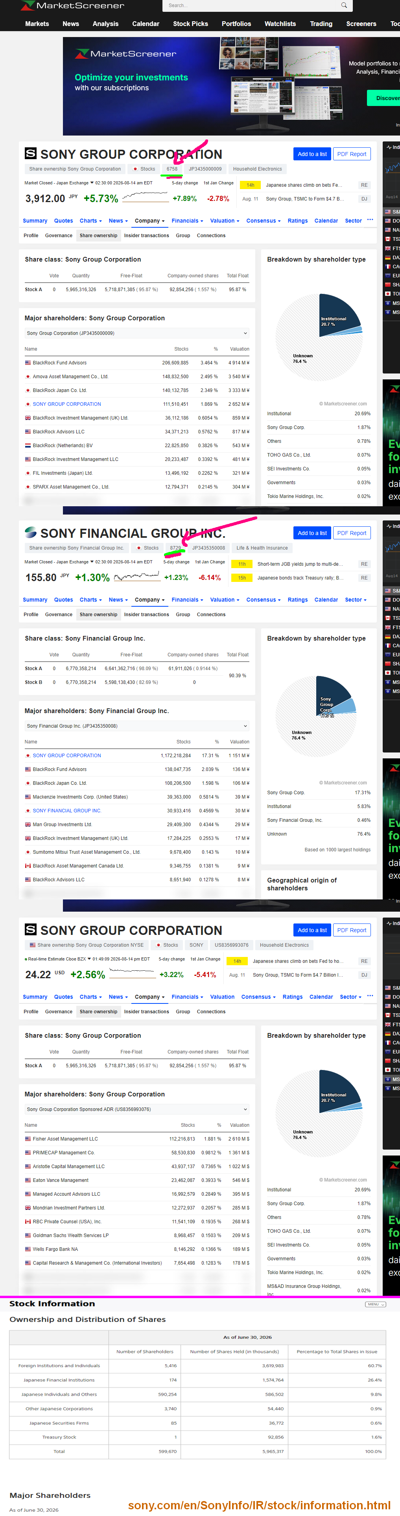
Task: Open Stock Picks in the top navigation
Action: [x=190, y=24]
